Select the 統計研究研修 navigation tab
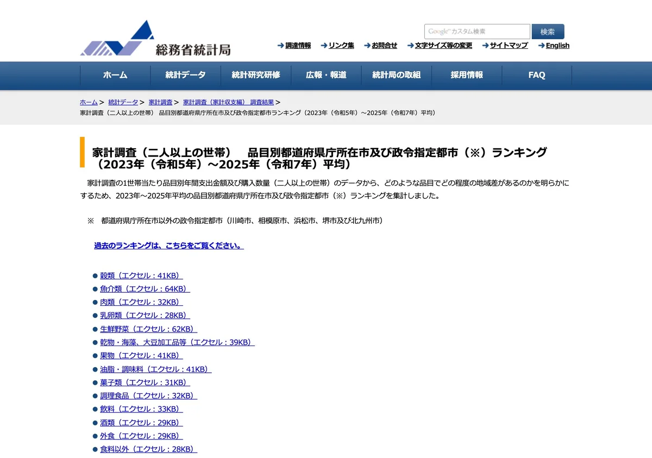Image resolution: width=652 pixels, height=458 pixels. click(256, 75)
